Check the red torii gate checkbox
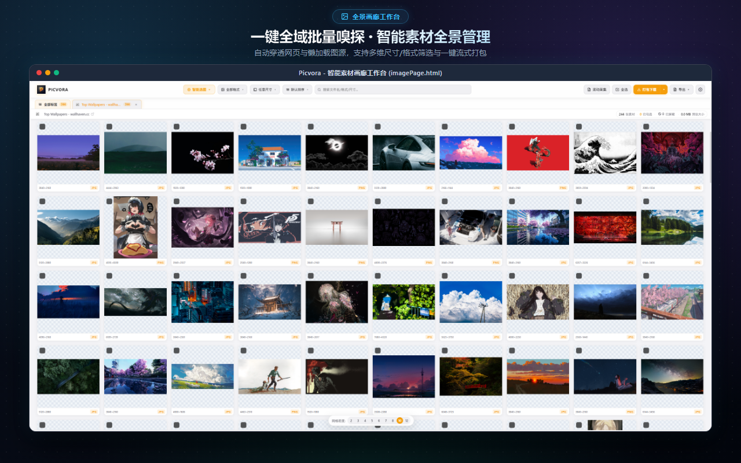The height and width of the screenshot is (463, 741). click(311, 201)
